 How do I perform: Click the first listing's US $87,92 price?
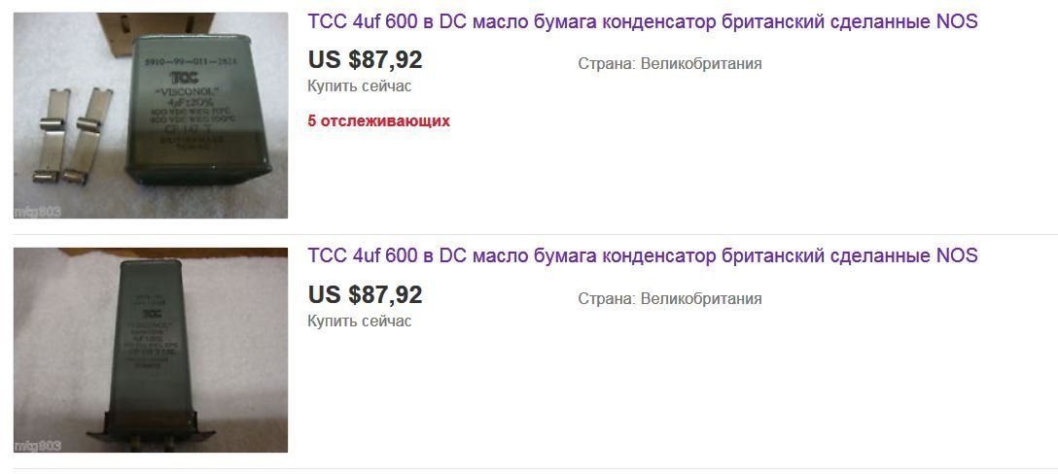[365, 60]
